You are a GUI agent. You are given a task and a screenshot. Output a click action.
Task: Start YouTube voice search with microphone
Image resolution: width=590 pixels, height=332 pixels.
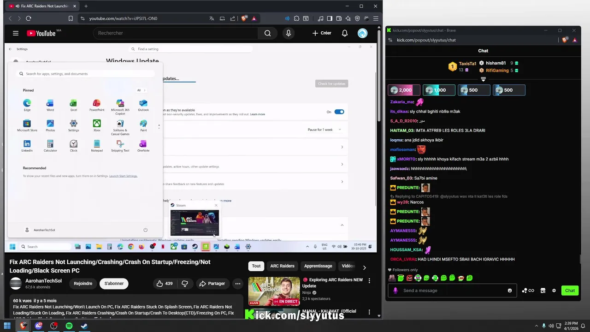pyautogui.click(x=289, y=33)
